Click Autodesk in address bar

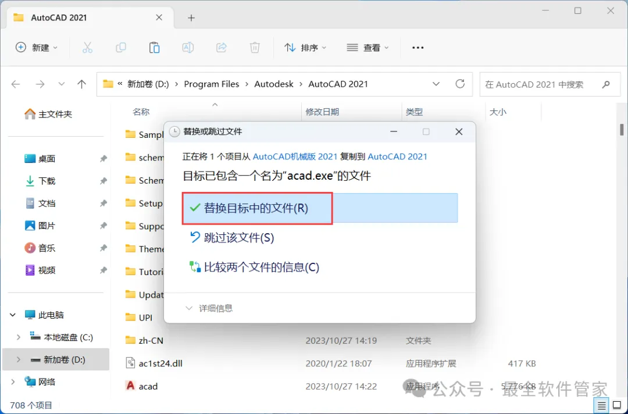coord(274,84)
